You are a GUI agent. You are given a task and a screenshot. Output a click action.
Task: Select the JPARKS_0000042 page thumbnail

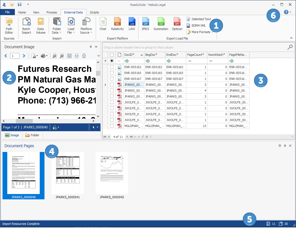(112, 175)
